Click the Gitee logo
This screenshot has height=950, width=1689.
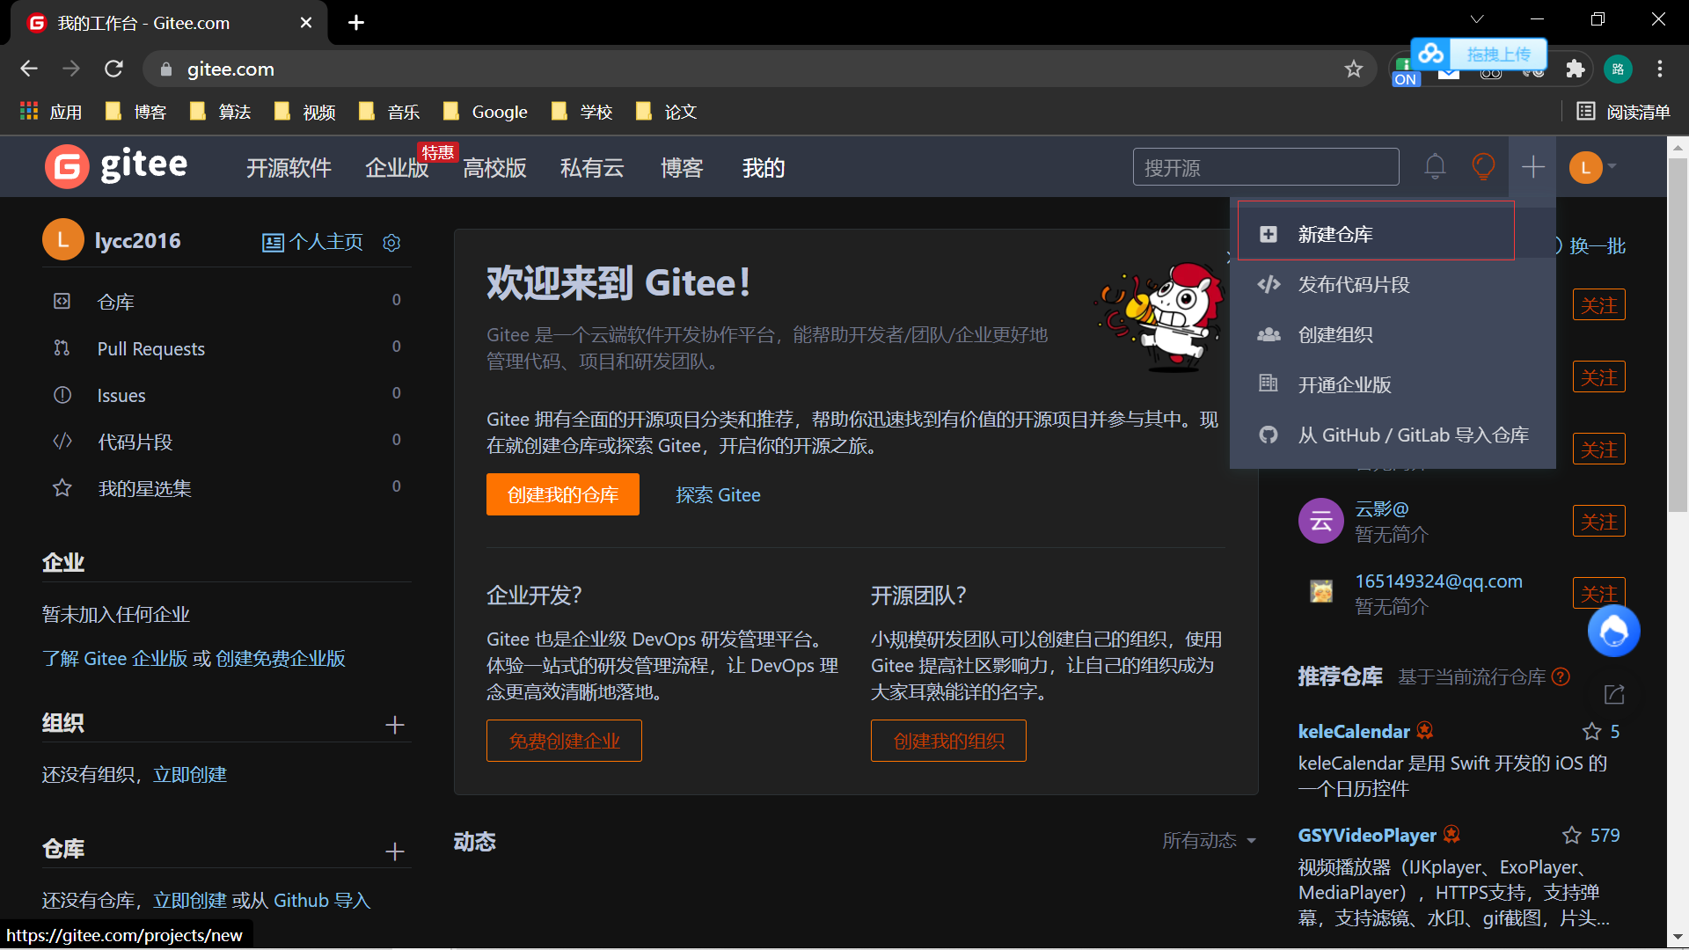coord(116,166)
